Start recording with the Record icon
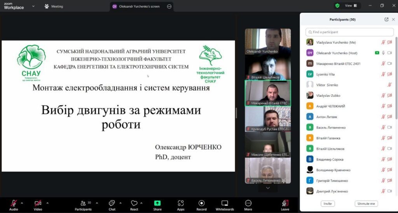The height and width of the screenshot is (213, 398). pos(201,203)
